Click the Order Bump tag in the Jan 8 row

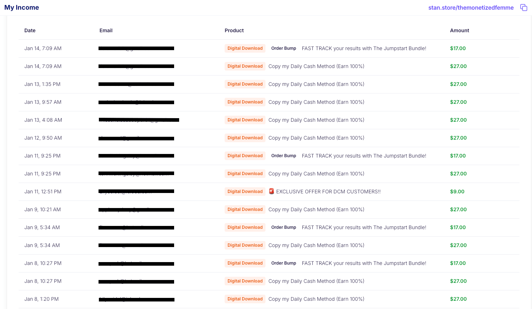[x=284, y=263]
